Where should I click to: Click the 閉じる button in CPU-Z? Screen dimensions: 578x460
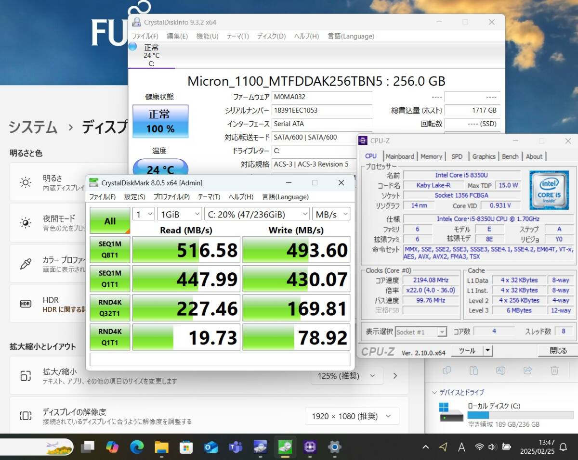coord(558,351)
